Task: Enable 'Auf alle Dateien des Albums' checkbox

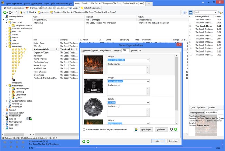Action: [x=84, y=129]
